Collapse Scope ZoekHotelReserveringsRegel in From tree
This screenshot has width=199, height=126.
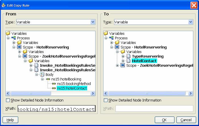[x=20, y=56]
